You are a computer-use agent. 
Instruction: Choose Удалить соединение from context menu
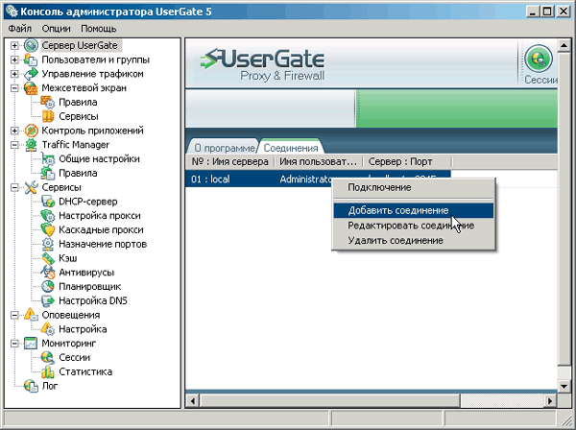(x=395, y=240)
